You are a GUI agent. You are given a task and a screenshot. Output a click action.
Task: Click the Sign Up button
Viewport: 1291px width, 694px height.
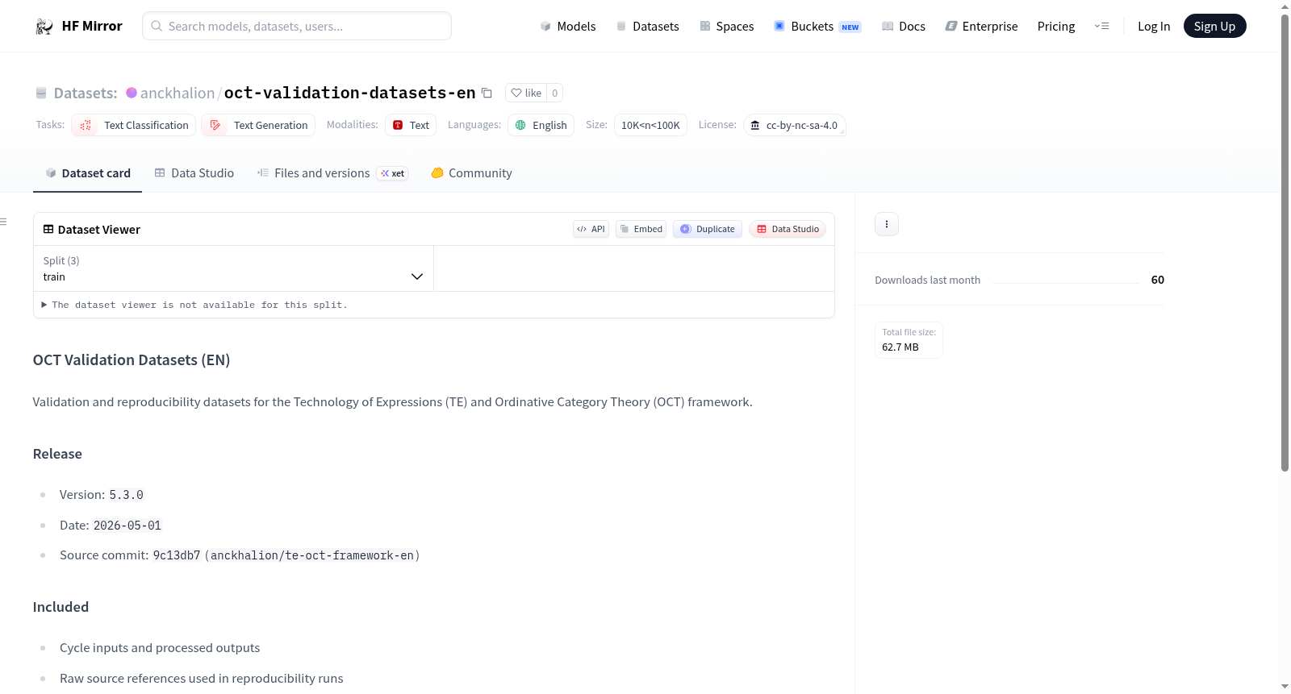coord(1214,27)
